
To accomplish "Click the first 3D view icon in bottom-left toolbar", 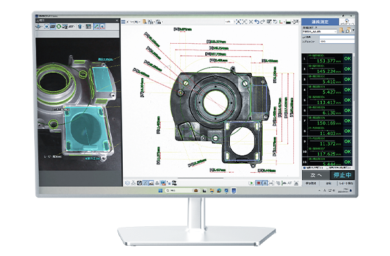I will (127, 183).
